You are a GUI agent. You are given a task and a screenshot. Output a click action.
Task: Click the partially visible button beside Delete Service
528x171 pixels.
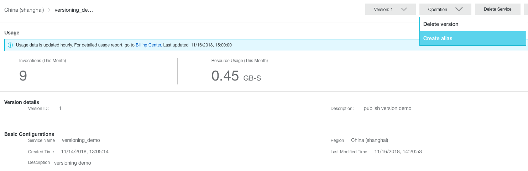coord(526,9)
